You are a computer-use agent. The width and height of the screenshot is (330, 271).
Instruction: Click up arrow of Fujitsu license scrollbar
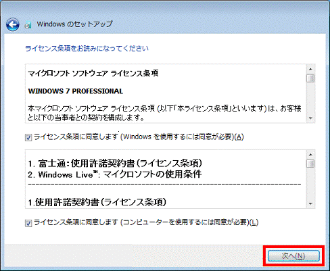tap(310, 155)
